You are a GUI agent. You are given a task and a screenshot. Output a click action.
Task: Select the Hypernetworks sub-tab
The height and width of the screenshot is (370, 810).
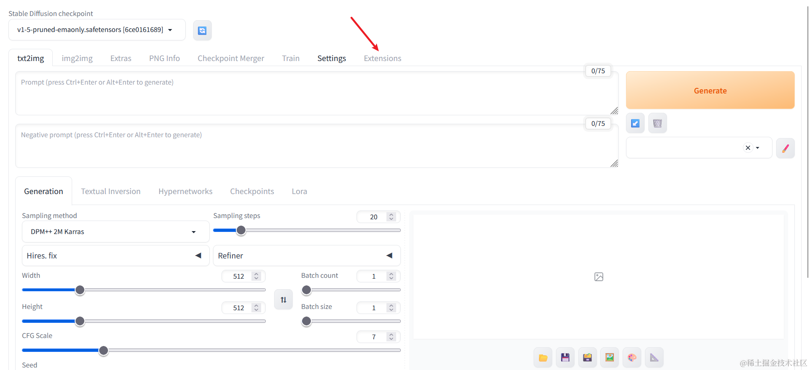(185, 191)
